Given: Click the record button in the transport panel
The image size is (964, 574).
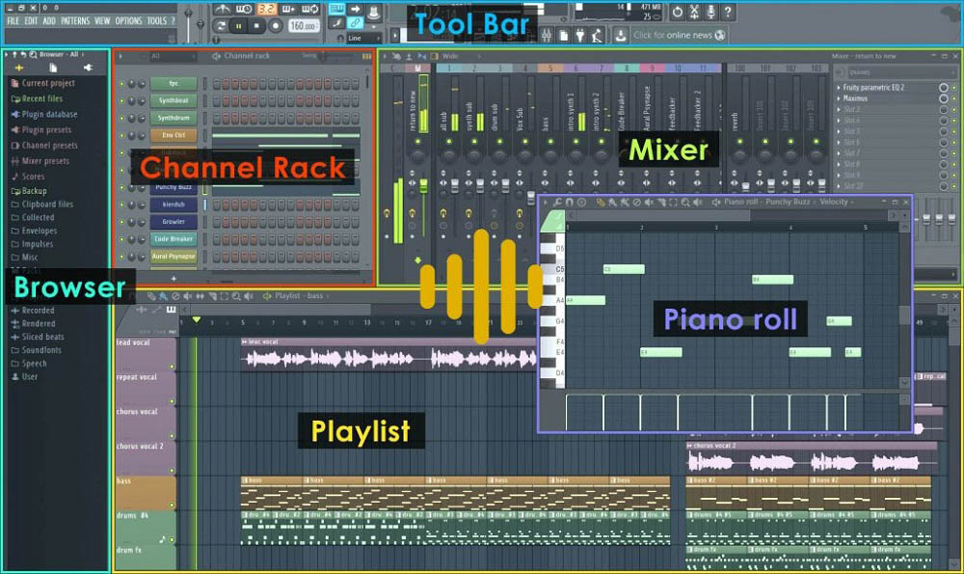Looking at the screenshot, I should [x=276, y=26].
